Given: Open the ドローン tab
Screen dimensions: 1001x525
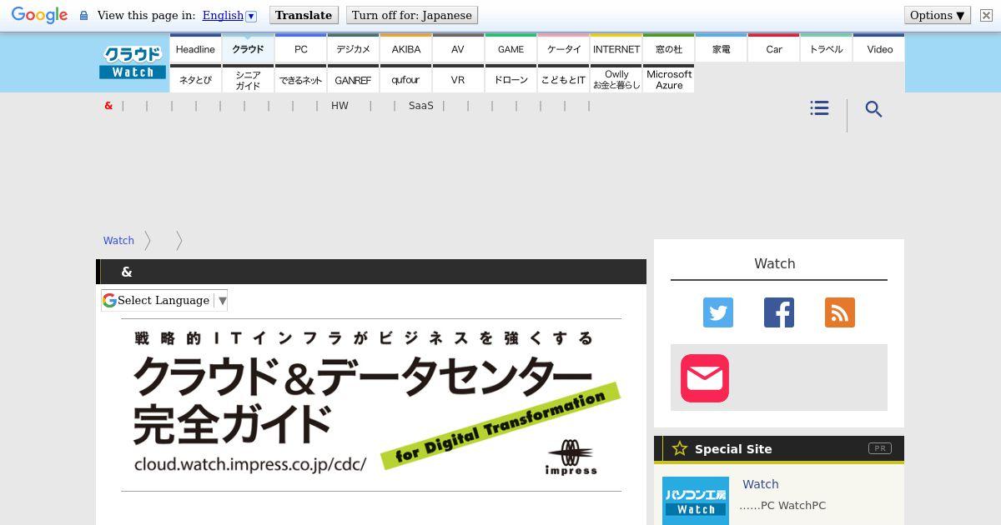Looking at the screenshot, I should [x=511, y=79].
